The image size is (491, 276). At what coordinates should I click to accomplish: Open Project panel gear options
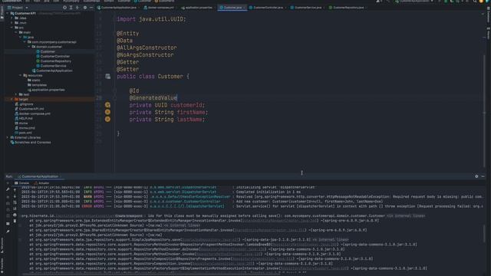85,8
